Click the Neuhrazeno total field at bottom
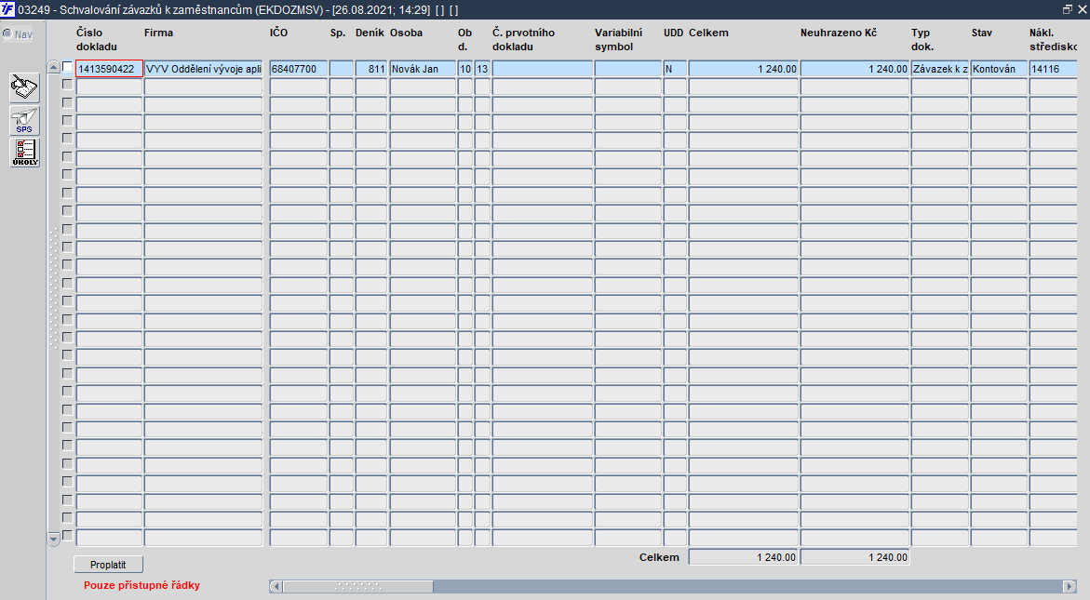The height and width of the screenshot is (600, 1090). (855, 557)
